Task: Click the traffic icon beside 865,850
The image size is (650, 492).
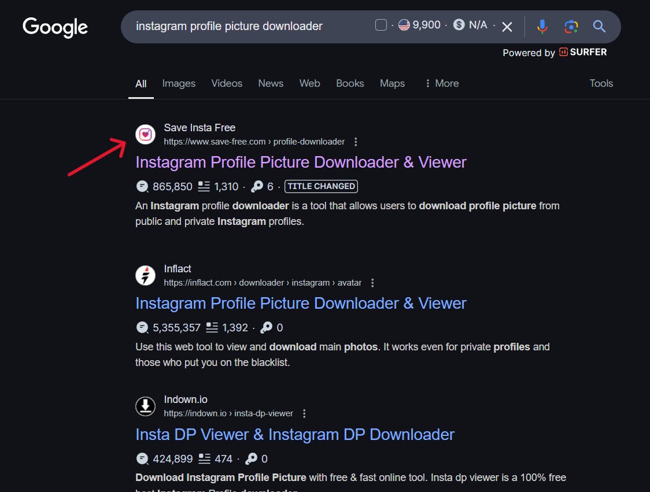Action: pyautogui.click(x=142, y=187)
